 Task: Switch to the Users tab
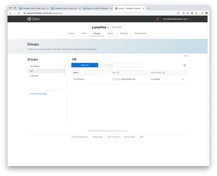[84, 33]
